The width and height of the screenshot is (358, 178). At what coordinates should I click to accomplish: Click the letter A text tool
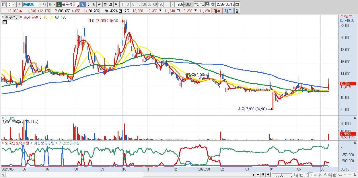click(x=355, y=175)
